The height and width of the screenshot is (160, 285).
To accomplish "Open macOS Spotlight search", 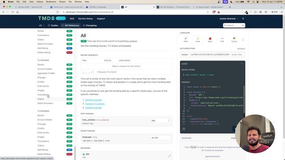I will [253, 2].
